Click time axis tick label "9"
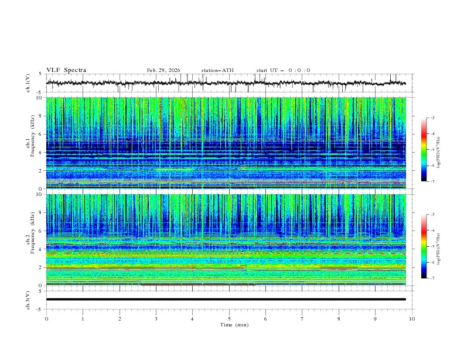This screenshot has height=358, width=464. click(x=375, y=319)
